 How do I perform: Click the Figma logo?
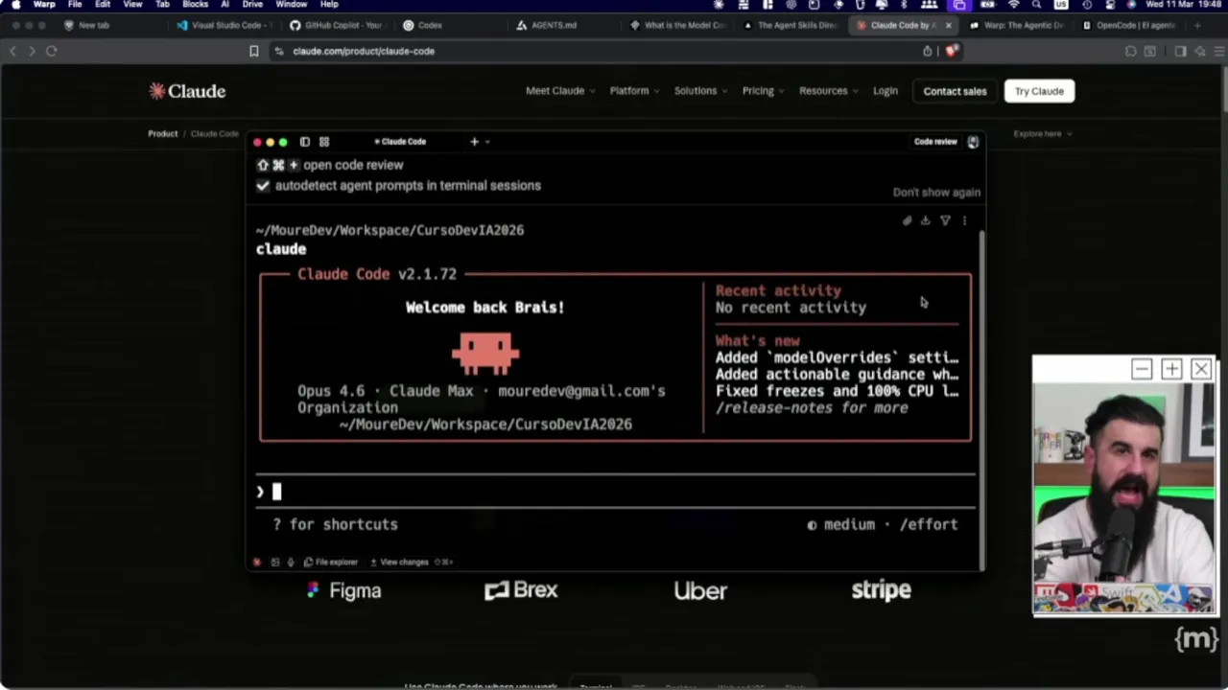tap(343, 590)
